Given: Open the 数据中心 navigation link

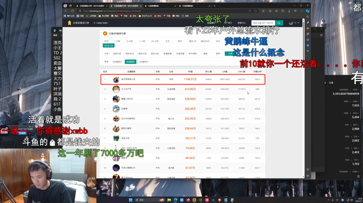Looking at the screenshot, I should click(241, 23).
